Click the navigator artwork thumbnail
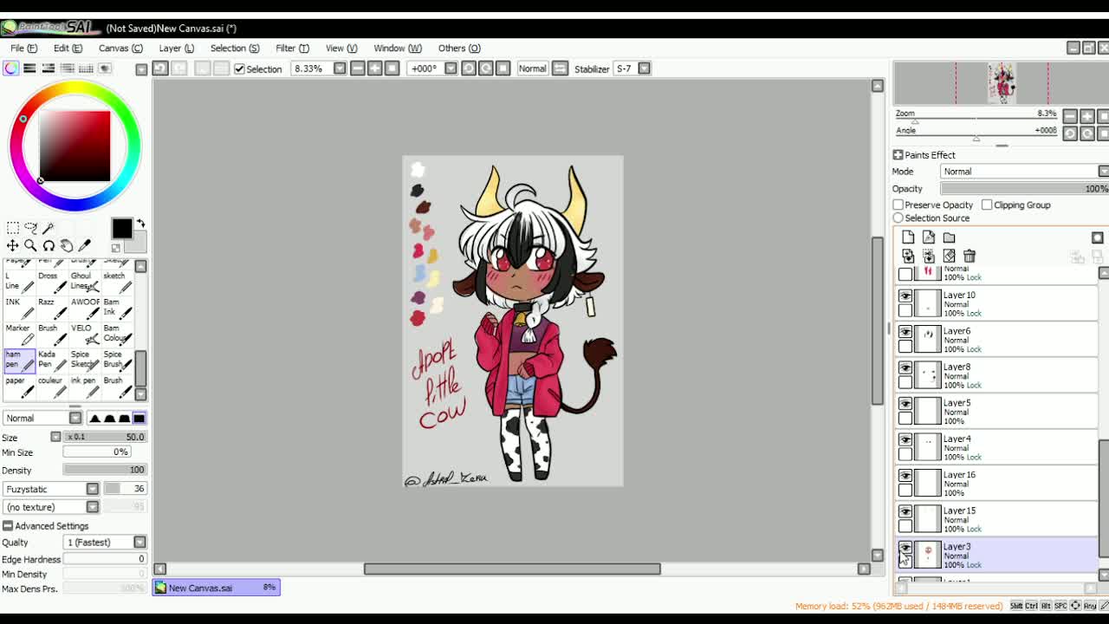 (1002, 82)
